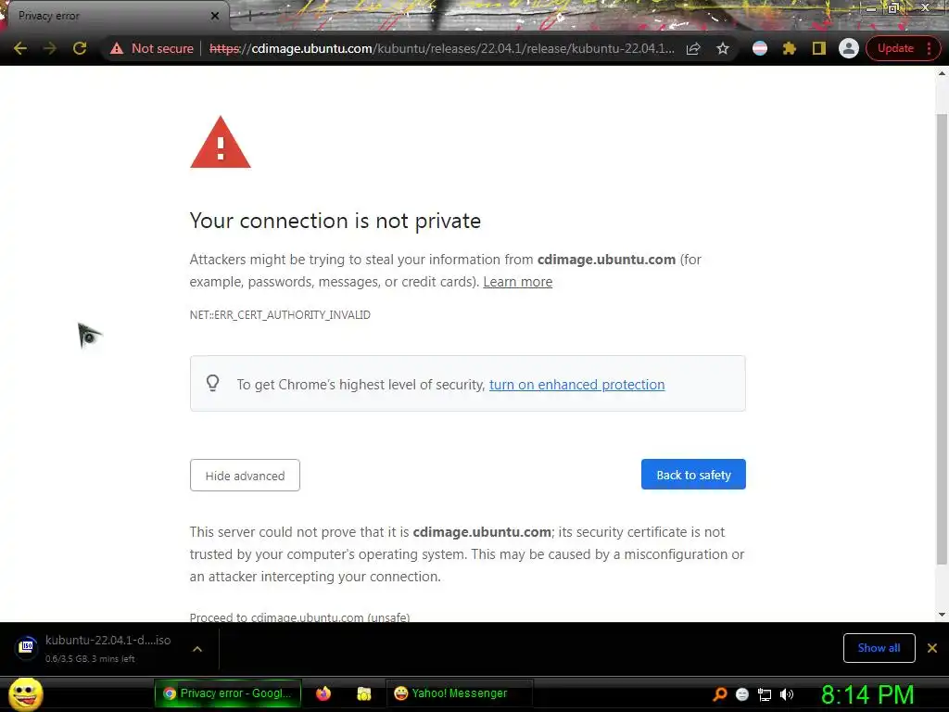This screenshot has height=712, width=949.
Task: Expand the kubuntu iso download options chevron
Action: tap(196, 649)
